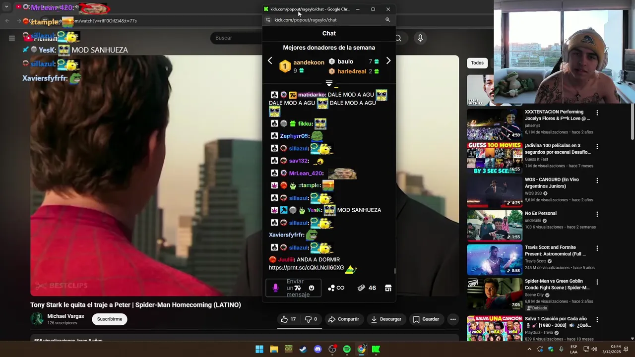Viewport: 635px width, 357px height.
Task: Open Discord from the taskbar
Action: (x=317, y=349)
